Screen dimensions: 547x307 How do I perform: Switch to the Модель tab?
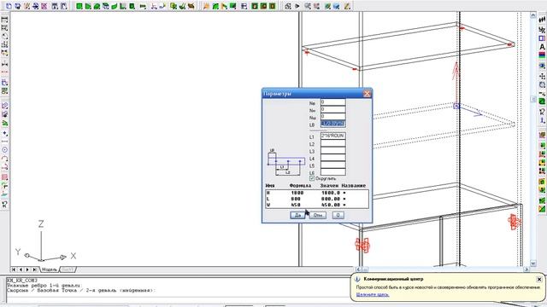(50, 269)
